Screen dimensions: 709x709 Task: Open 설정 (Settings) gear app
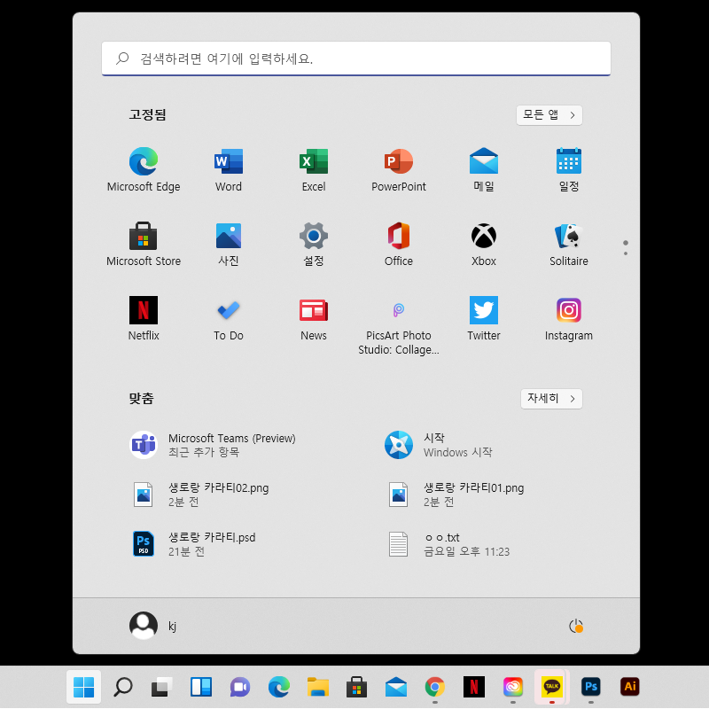coord(314,245)
